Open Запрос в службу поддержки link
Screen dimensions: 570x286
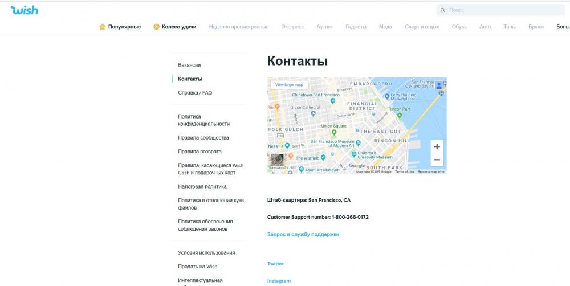pyautogui.click(x=303, y=234)
